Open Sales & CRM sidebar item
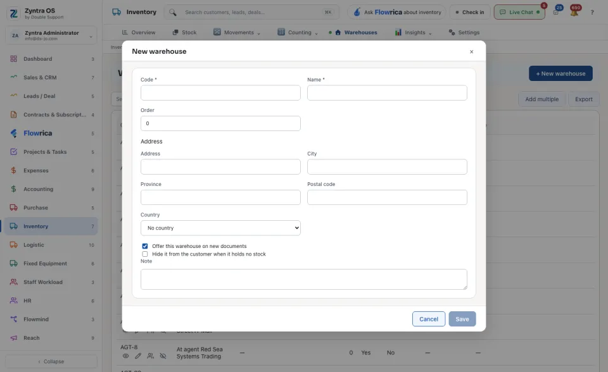This screenshot has height=372, width=608. coord(51,77)
